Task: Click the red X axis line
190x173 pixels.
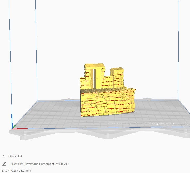Action: click(20, 129)
